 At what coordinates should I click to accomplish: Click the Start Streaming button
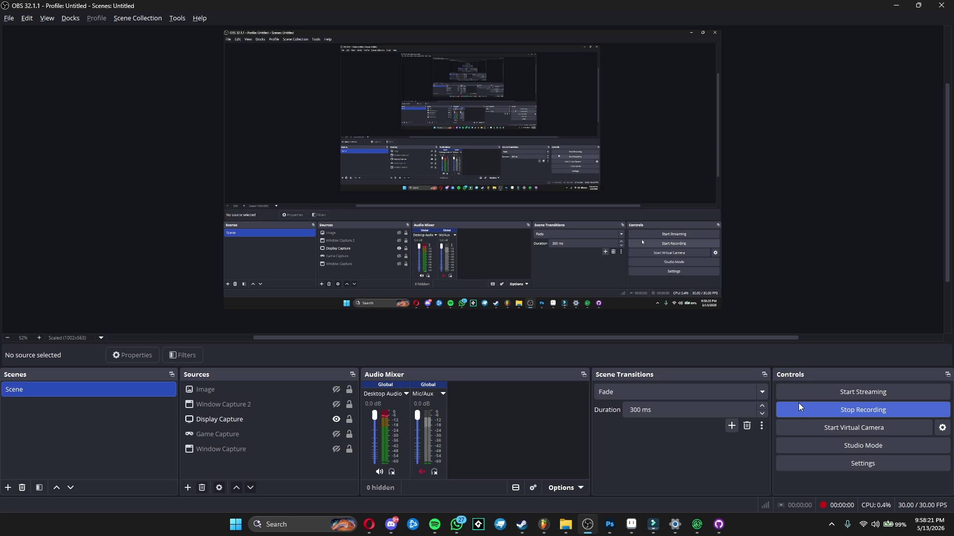[x=863, y=392]
